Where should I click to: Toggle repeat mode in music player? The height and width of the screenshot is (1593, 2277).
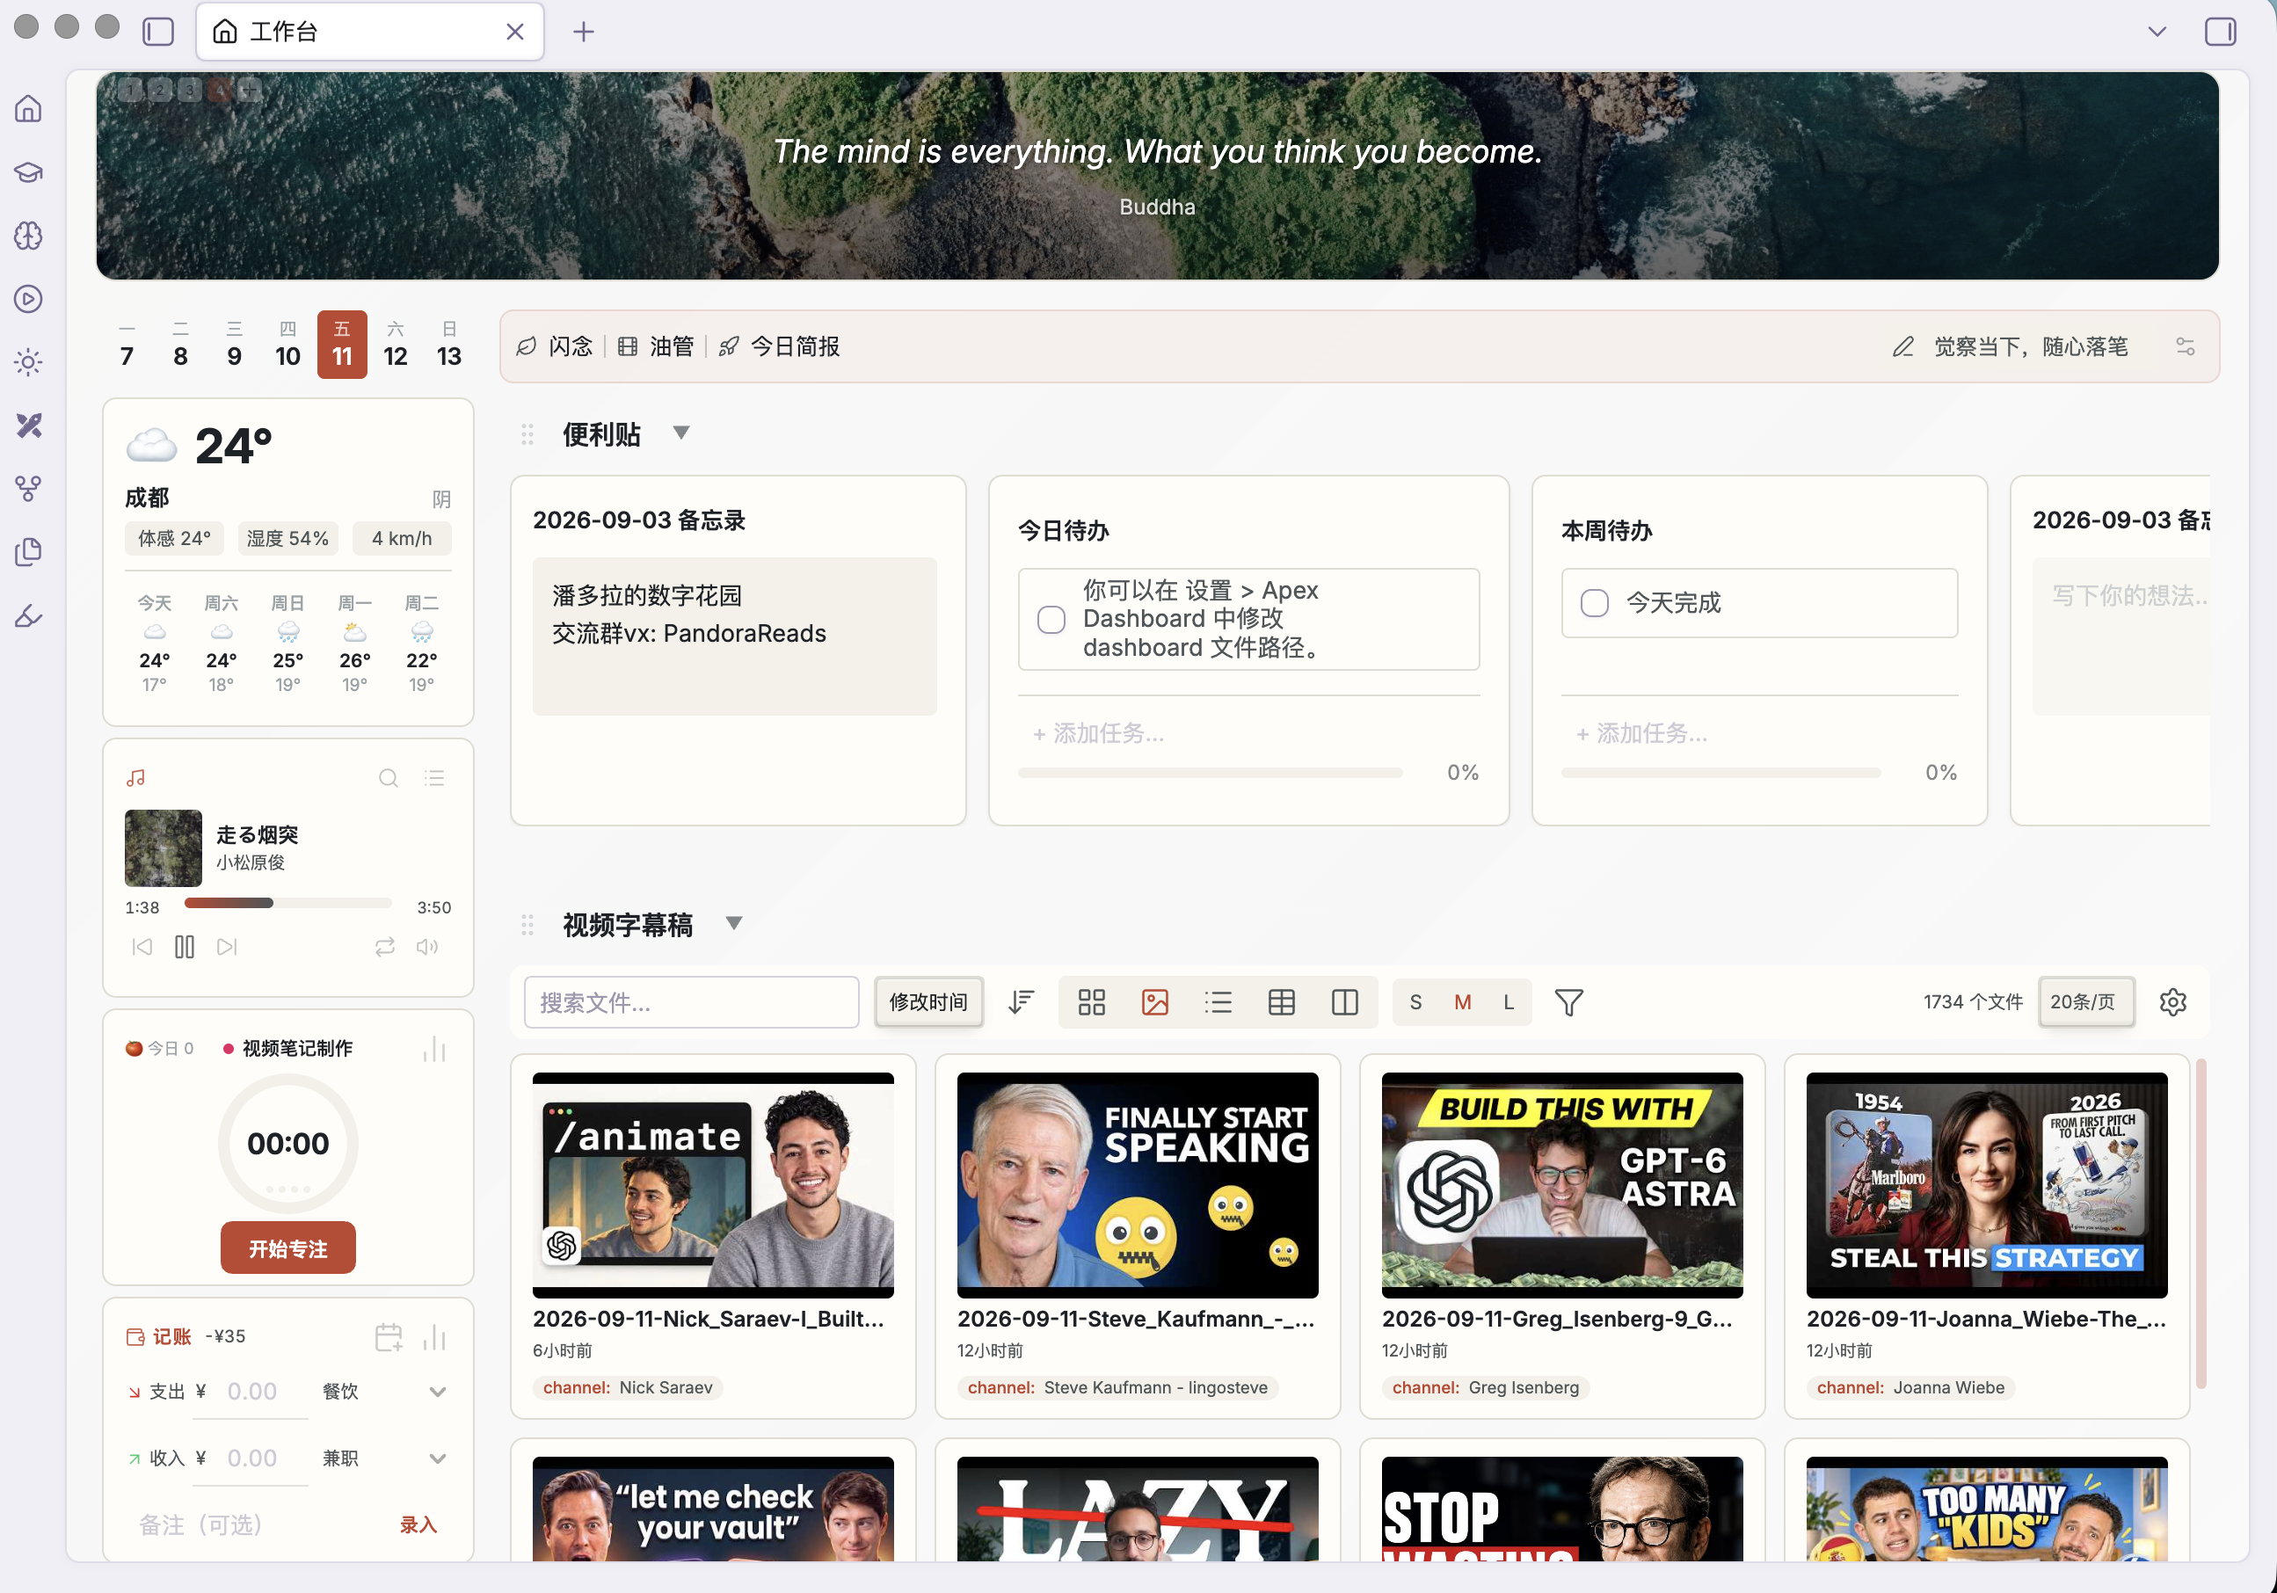pos(385,947)
